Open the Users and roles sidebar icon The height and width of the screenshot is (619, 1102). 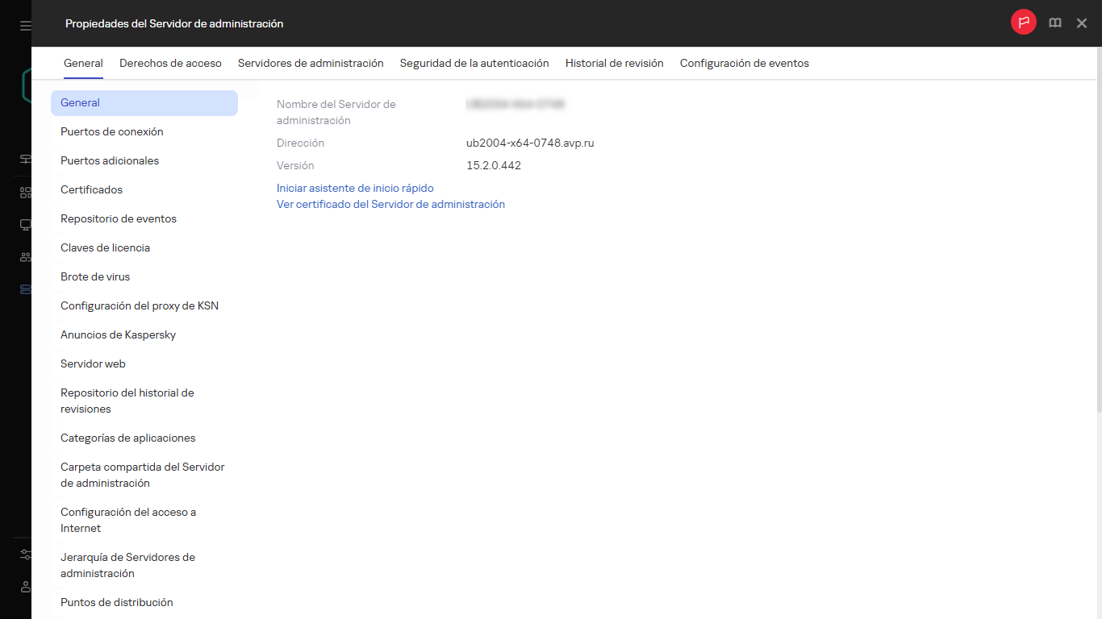pyautogui.click(x=23, y=256)
